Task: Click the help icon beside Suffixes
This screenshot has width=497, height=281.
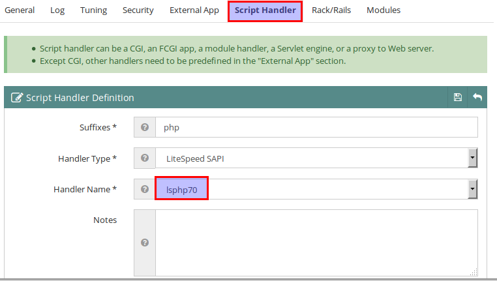Action: point(145,127)
